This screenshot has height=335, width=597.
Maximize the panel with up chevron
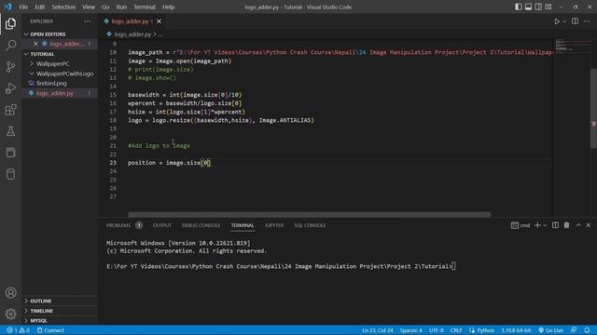(578, 225)
